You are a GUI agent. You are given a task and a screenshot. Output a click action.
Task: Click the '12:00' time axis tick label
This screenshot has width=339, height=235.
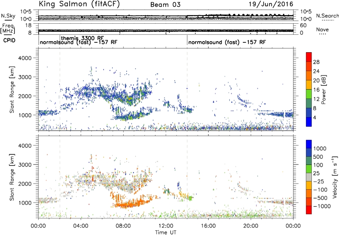(x=166, y=226)
